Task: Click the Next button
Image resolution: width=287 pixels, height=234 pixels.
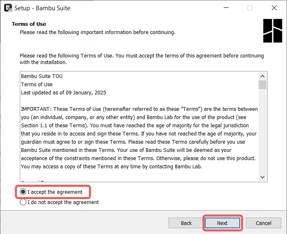Action: (x=222, y=223)
